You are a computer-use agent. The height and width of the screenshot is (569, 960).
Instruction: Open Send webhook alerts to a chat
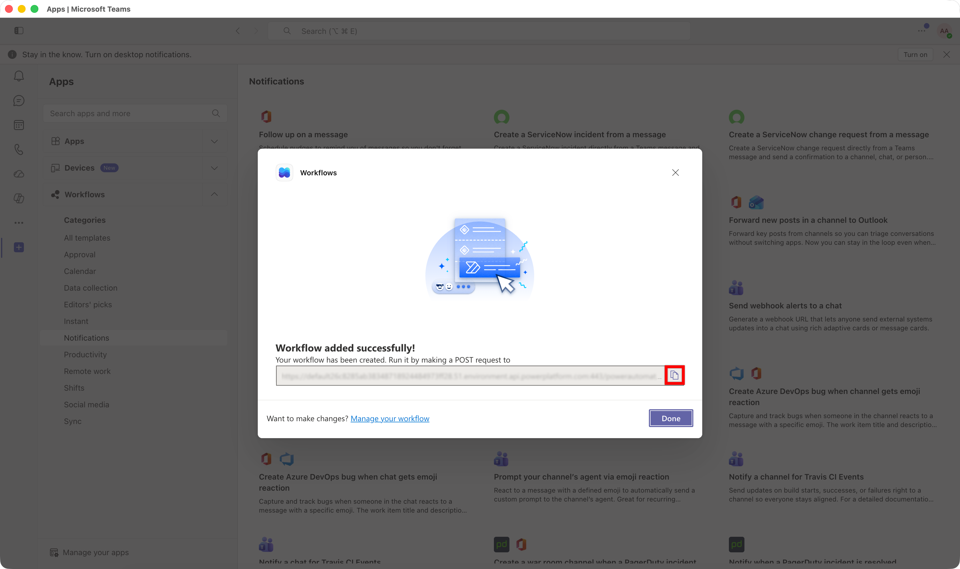(785, 306)
